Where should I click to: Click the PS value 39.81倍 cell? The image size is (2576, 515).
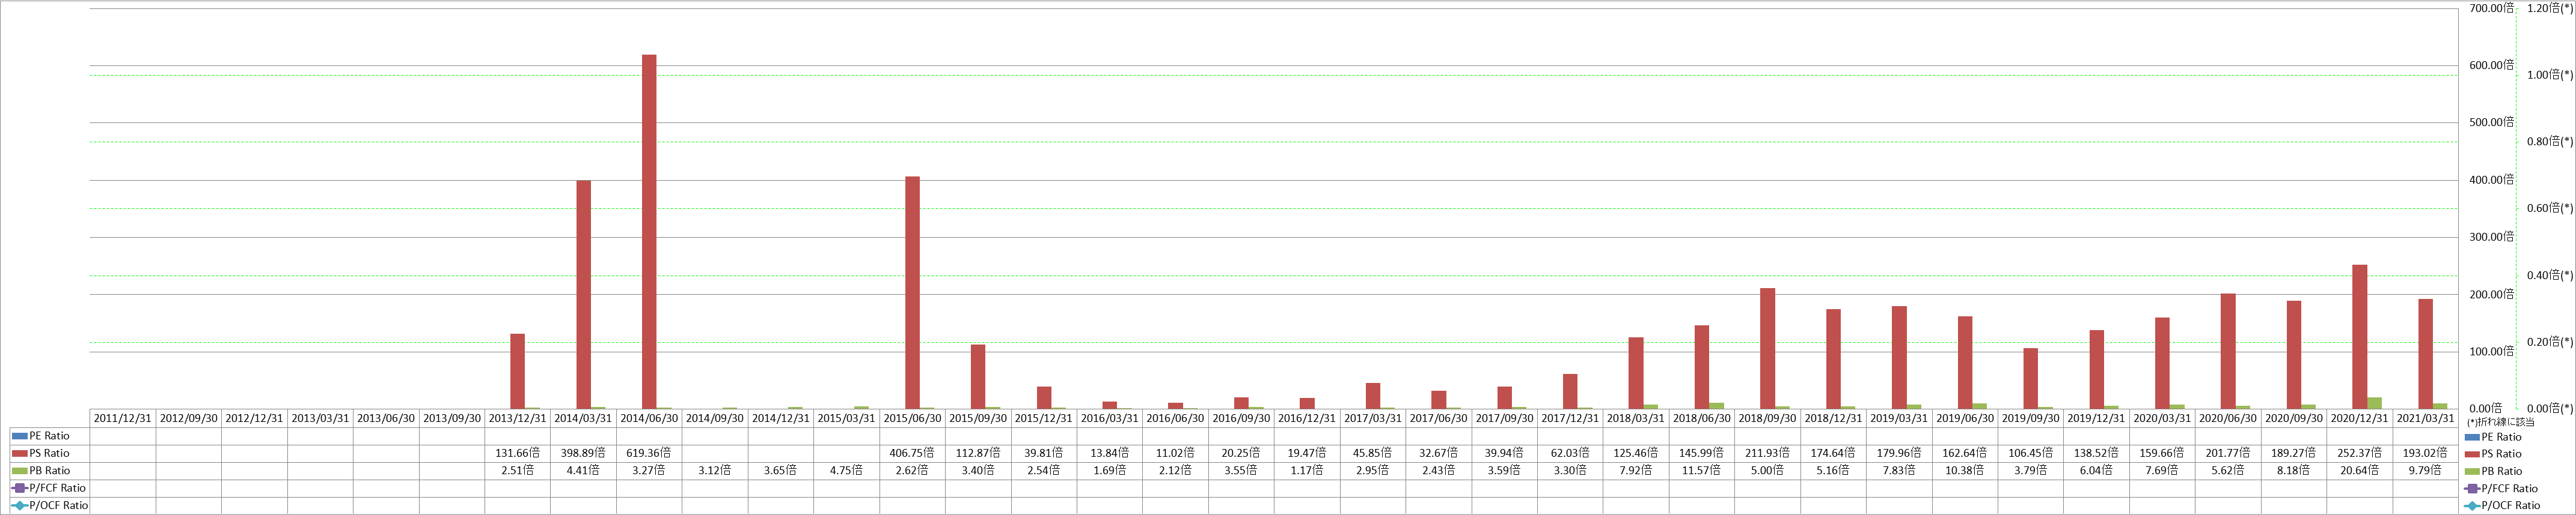pos(1044,453)
